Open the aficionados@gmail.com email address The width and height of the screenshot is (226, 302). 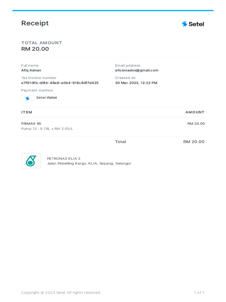click(137, 70)
